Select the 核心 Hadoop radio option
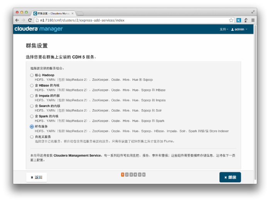 (x=32, y=75)
